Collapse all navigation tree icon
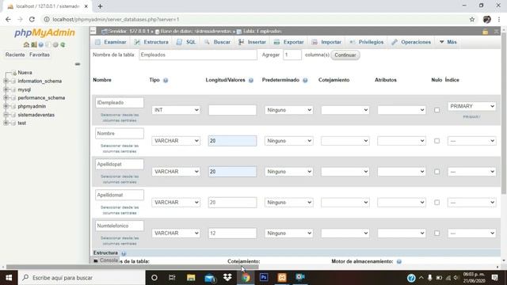The width and height of the screenshot is (507, 285). [78, 64]
